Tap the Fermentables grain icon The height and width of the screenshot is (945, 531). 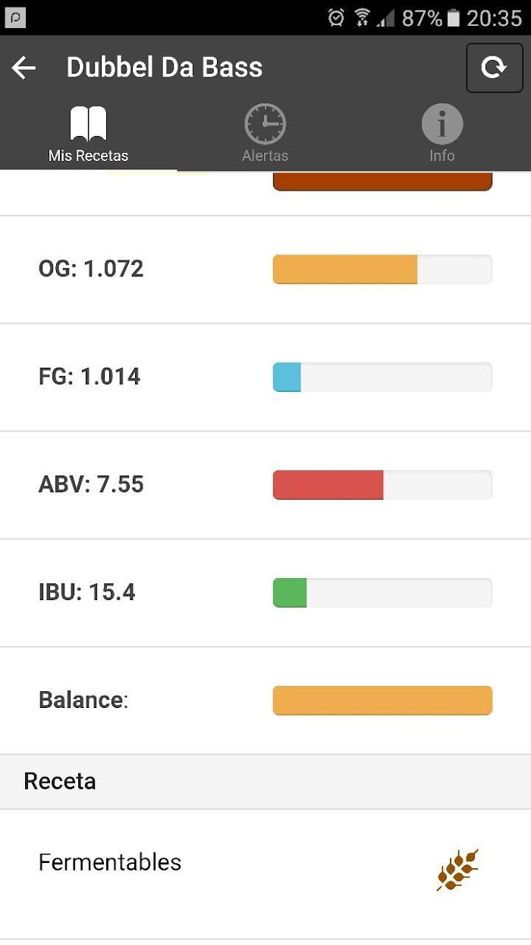(457, 869)
